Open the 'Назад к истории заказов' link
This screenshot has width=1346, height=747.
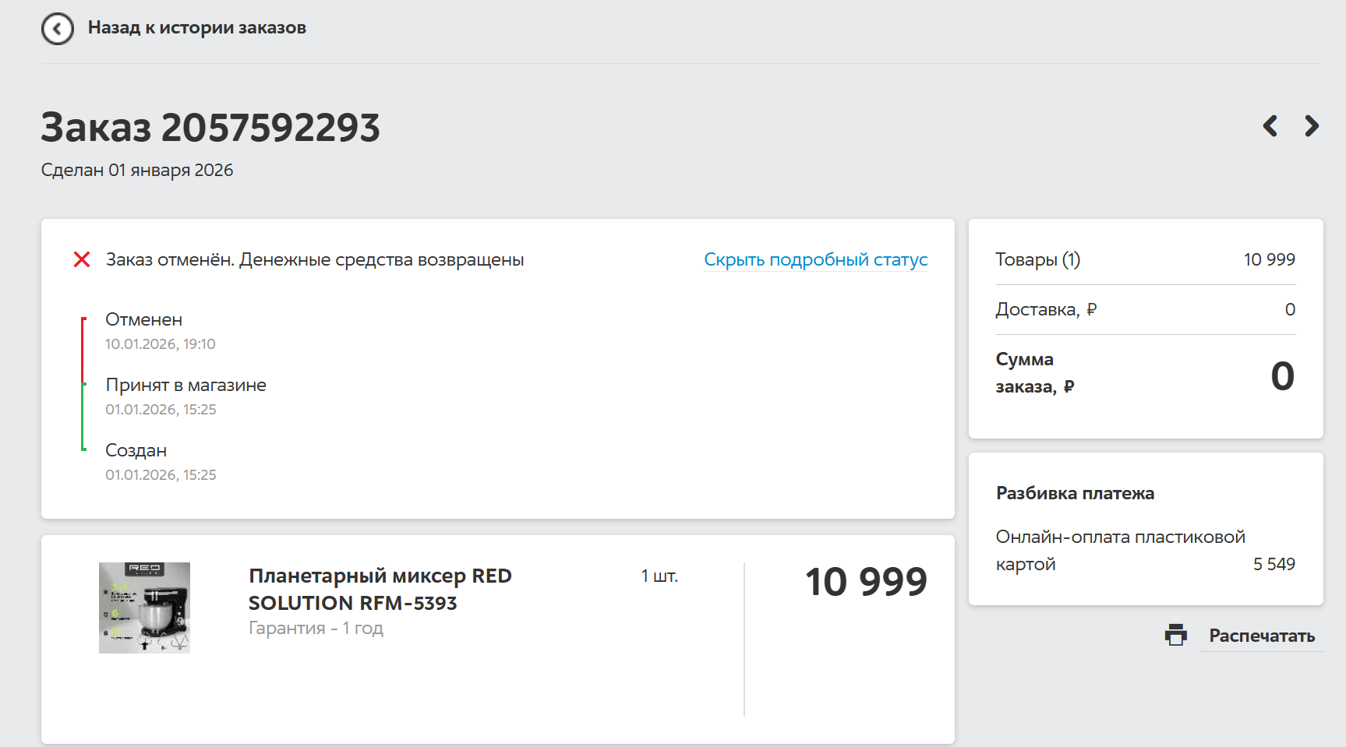[x=196, y=28]
